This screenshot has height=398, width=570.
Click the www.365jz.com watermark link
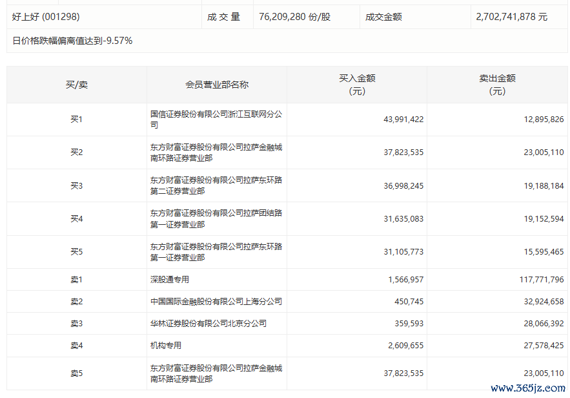[x=527, y=389]
